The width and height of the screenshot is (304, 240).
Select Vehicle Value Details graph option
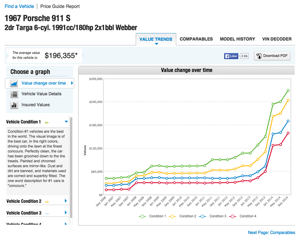[x=40, y=94]
